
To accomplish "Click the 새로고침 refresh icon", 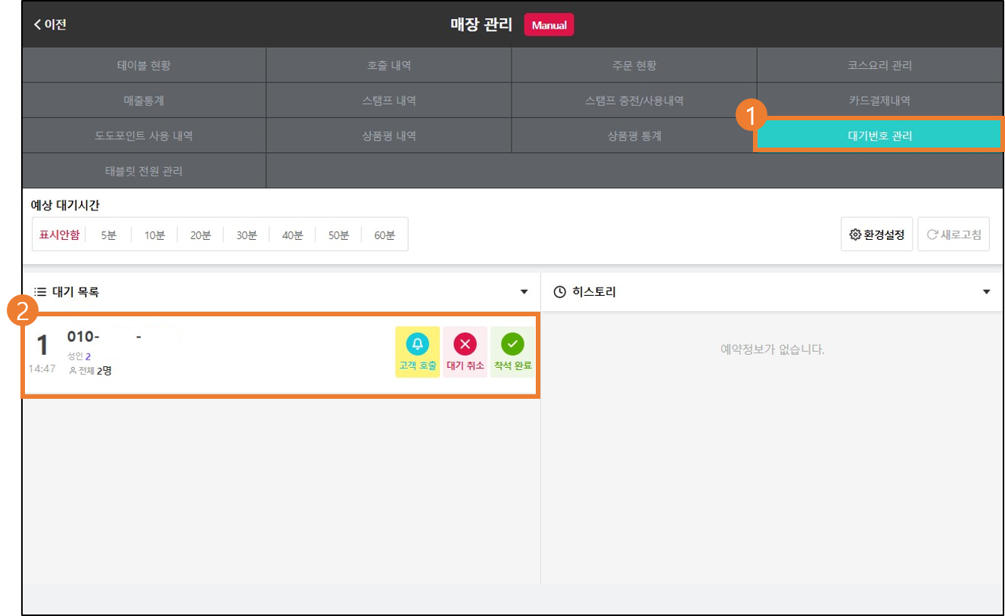I will pyautogui.click(x=932, y=235).
